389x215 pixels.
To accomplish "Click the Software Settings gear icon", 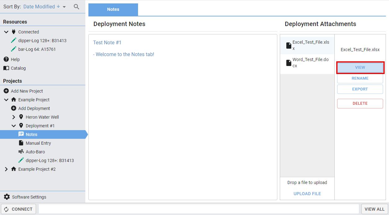I will [x=7, y=197].
